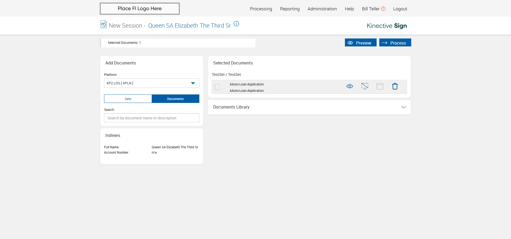Screen dimensions: 511x239
Task: Click the eye icon for AAuto-Loan-Application
Action: click(349, 86)
